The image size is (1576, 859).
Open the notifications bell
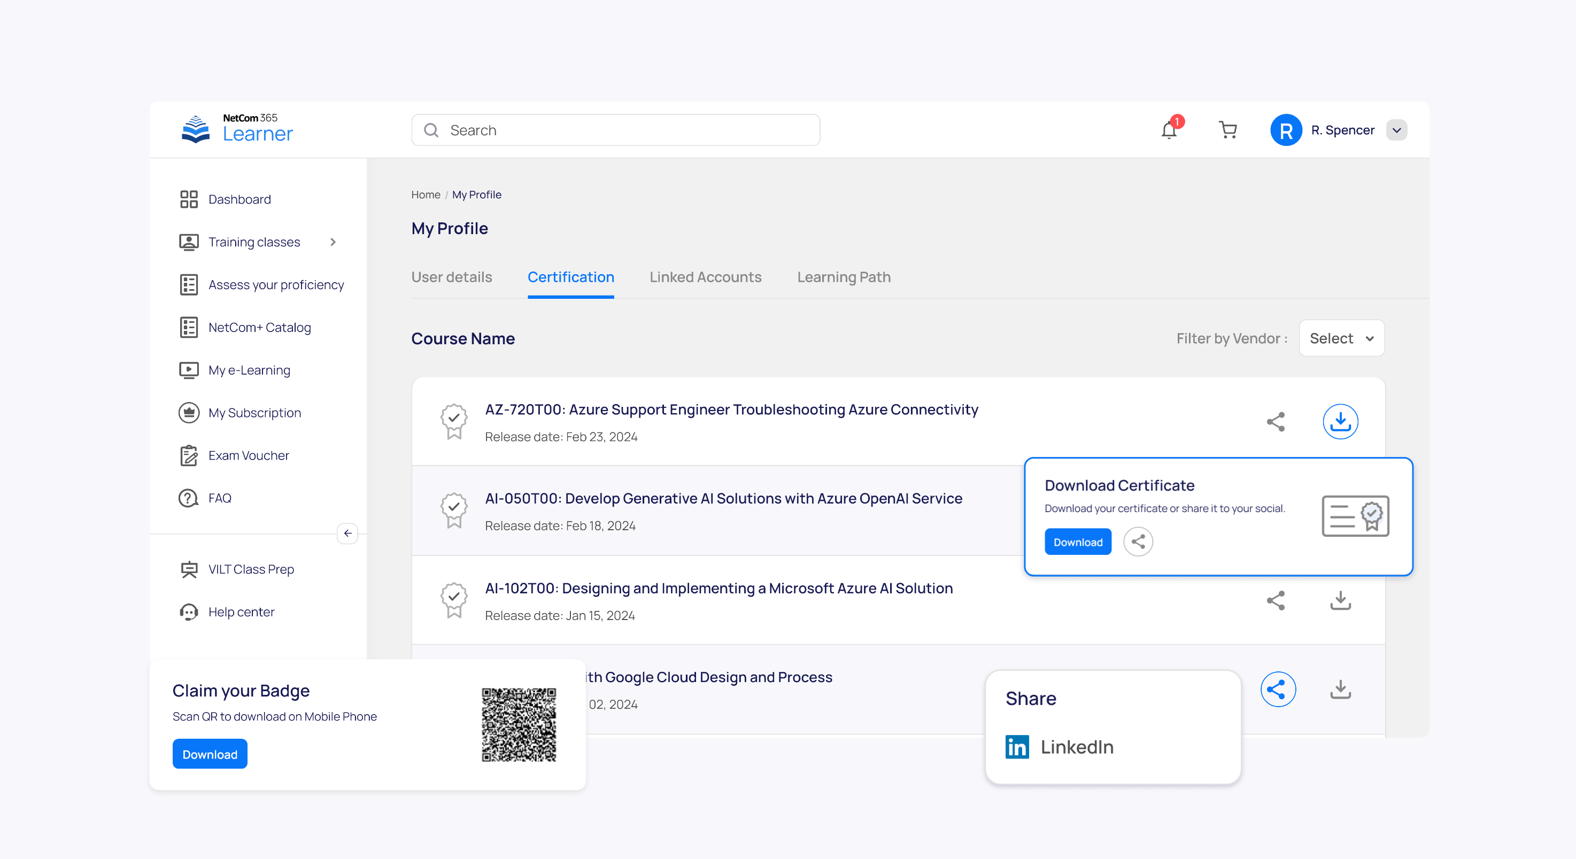click(x=1169, y=130)
